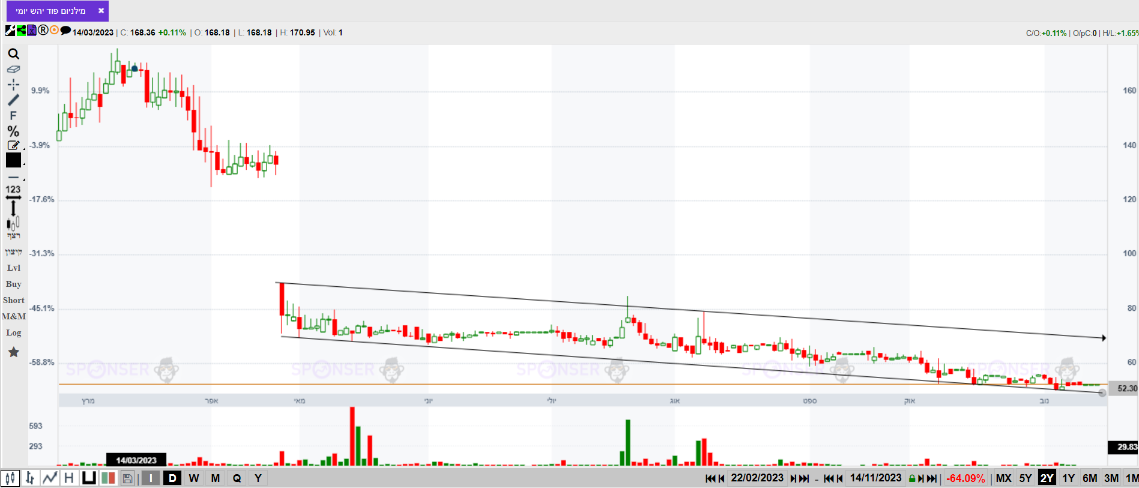
Task: Select the eraser tool
Action: pos(13,70)
